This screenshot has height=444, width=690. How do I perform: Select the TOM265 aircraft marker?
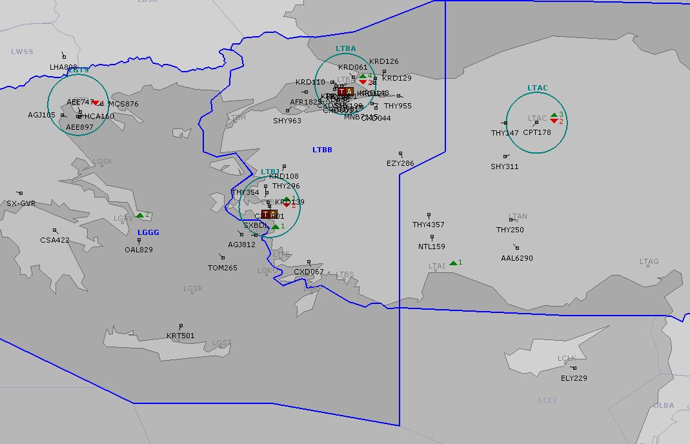pos(223,257)
